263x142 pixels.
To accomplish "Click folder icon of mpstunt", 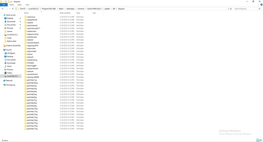I will click(x=26, y=71).
